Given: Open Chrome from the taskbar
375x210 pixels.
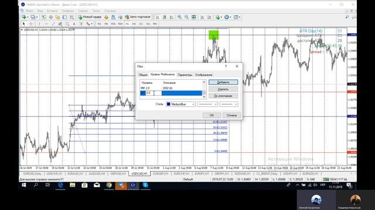Looking at the screenshot, I should click(109, 185).
